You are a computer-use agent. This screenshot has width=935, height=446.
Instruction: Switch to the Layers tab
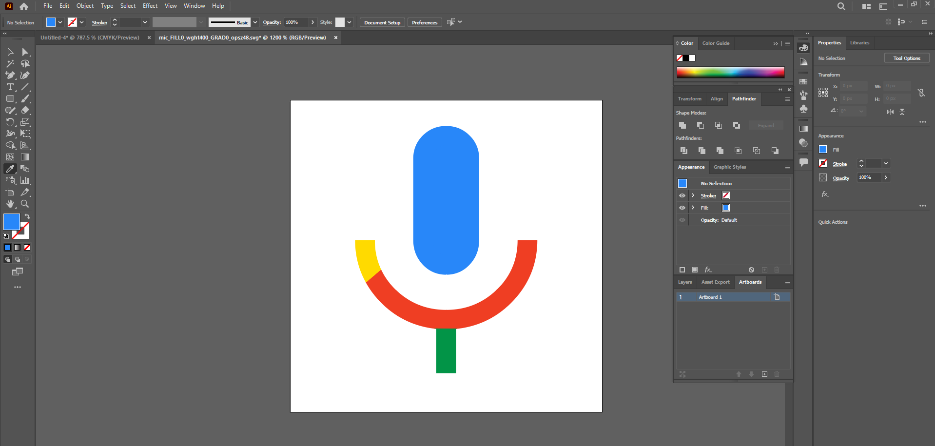(x=684, y=282)
